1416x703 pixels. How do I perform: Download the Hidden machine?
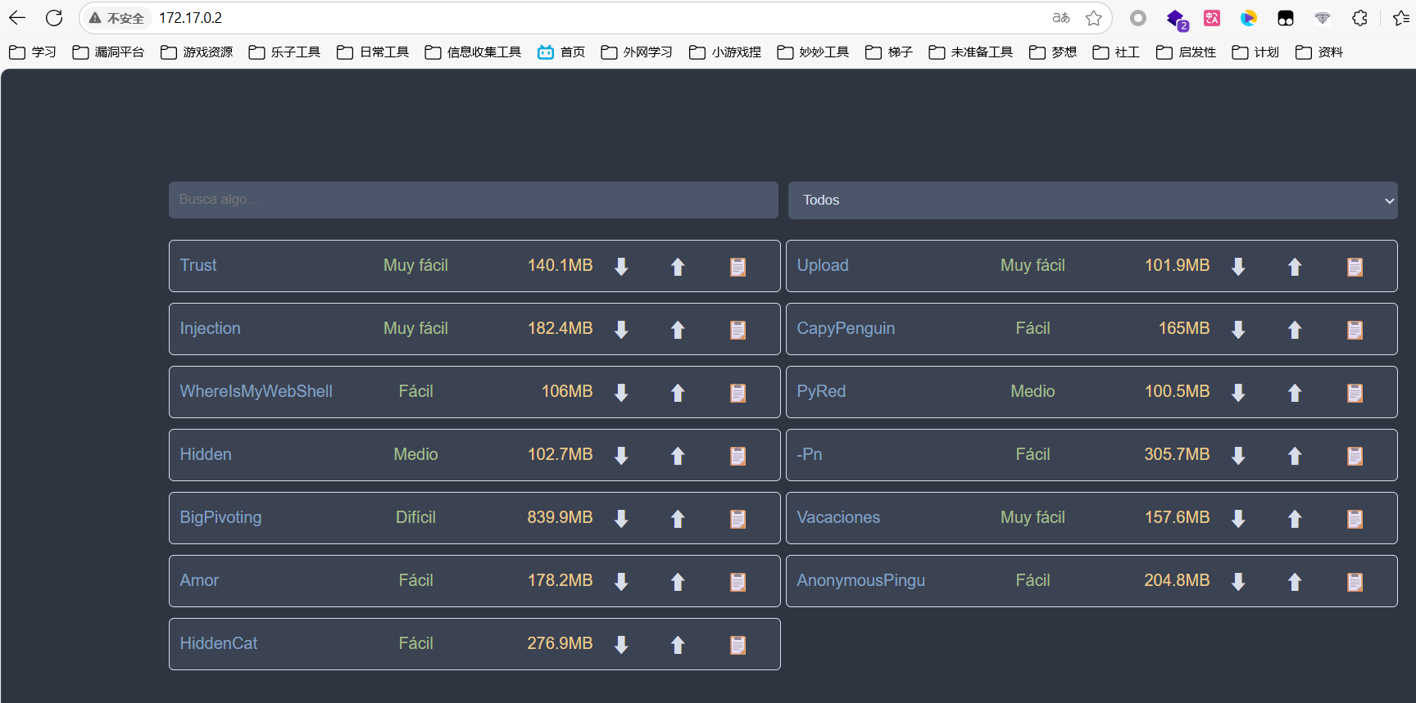point(621,456)
